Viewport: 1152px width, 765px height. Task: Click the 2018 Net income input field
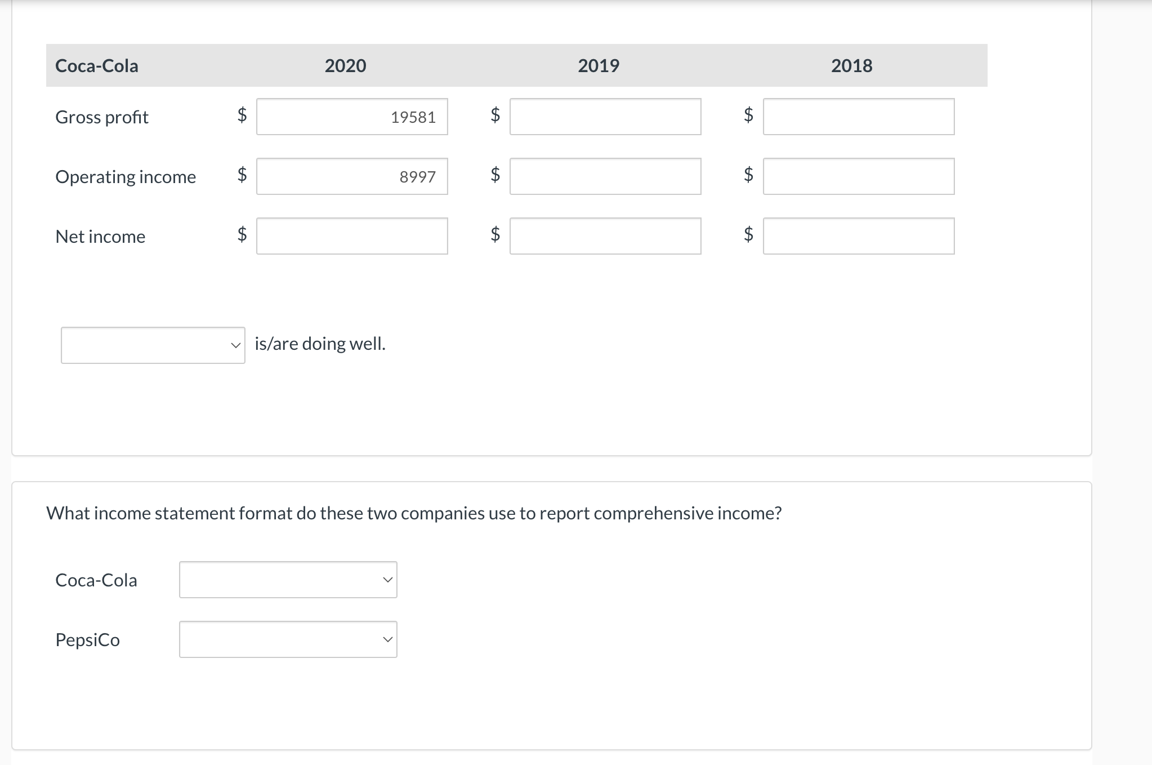858,236
